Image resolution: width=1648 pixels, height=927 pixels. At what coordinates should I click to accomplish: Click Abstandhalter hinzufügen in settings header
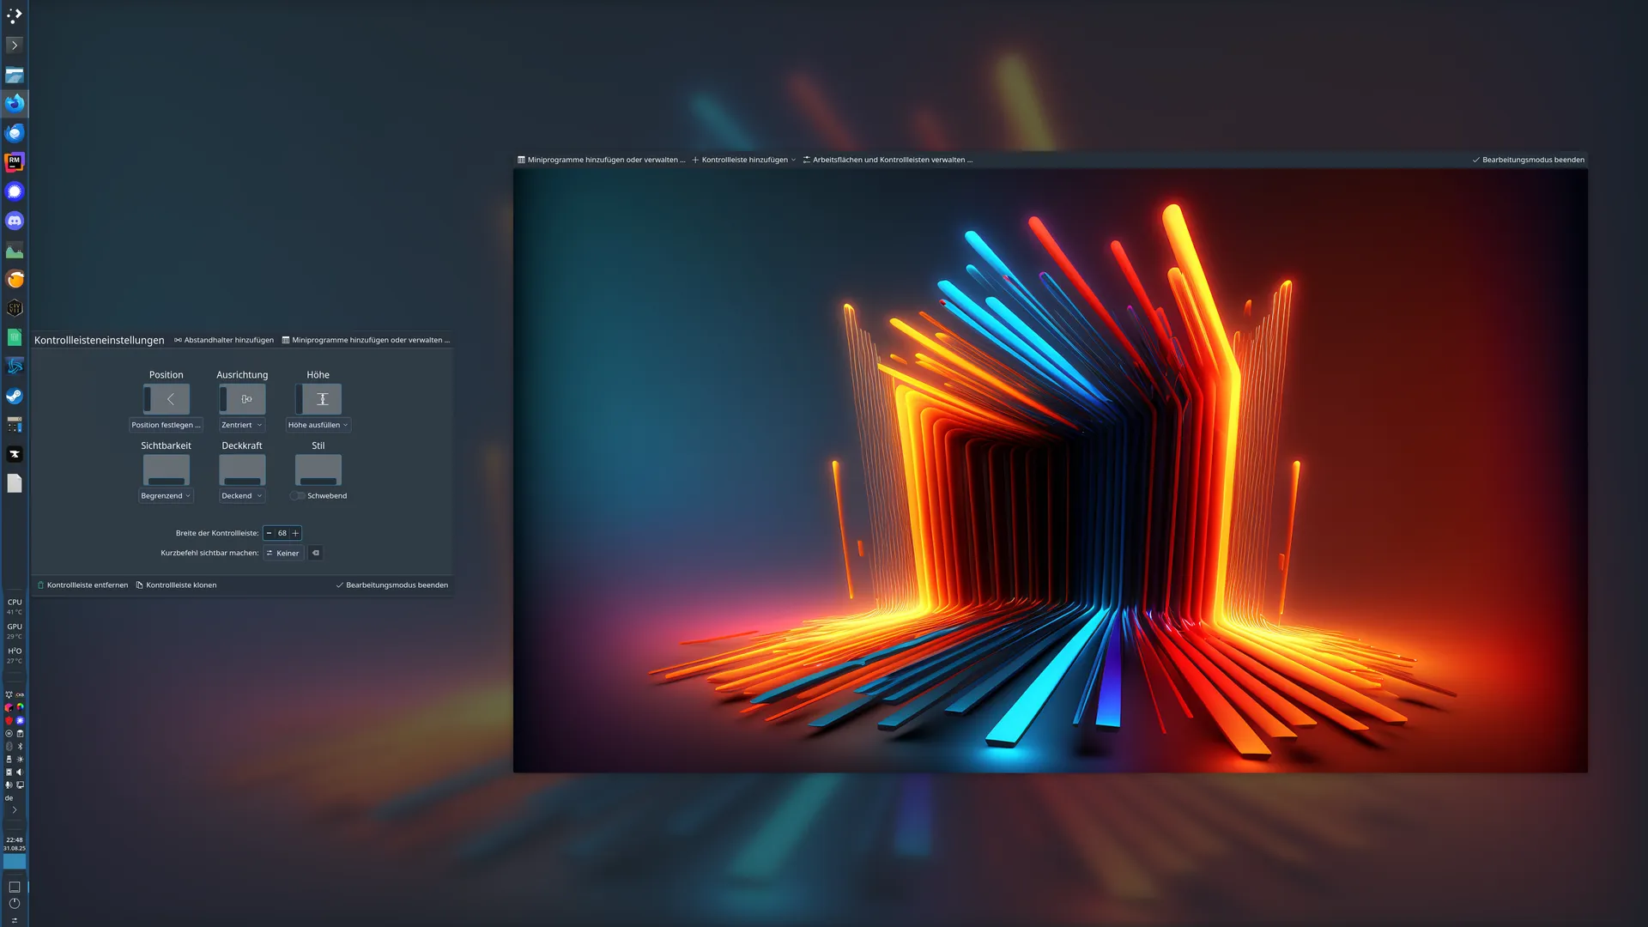pyautogui.click(x=224, y=340)
